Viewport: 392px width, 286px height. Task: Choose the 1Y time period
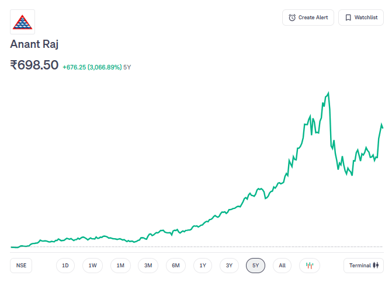(x=203, y=266)
